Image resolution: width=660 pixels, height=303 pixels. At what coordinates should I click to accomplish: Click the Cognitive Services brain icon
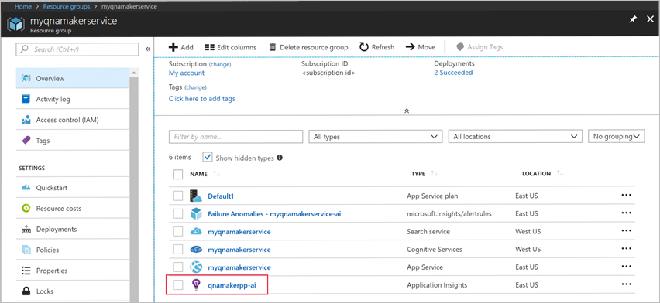point(196,249)
